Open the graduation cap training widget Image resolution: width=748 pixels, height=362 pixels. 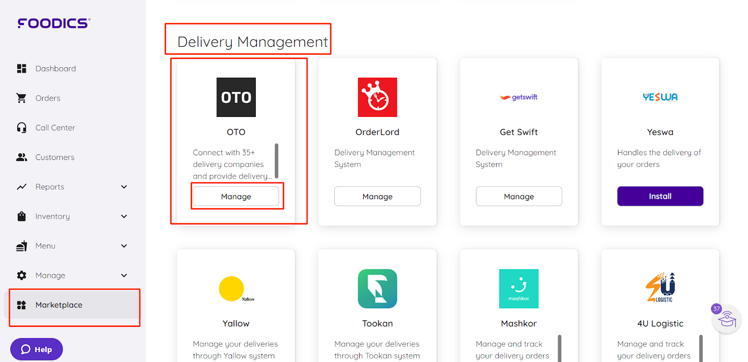click(x=726, y=319)
